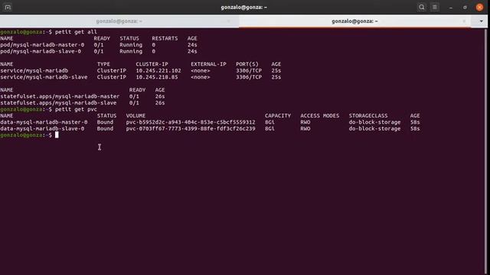Click Running status of mysql-mariadb-master-0
490x275 pixels.
(x=131, y=45)
